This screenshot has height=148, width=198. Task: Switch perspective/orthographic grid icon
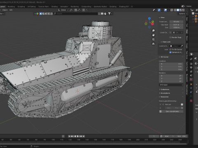point(153,44)
